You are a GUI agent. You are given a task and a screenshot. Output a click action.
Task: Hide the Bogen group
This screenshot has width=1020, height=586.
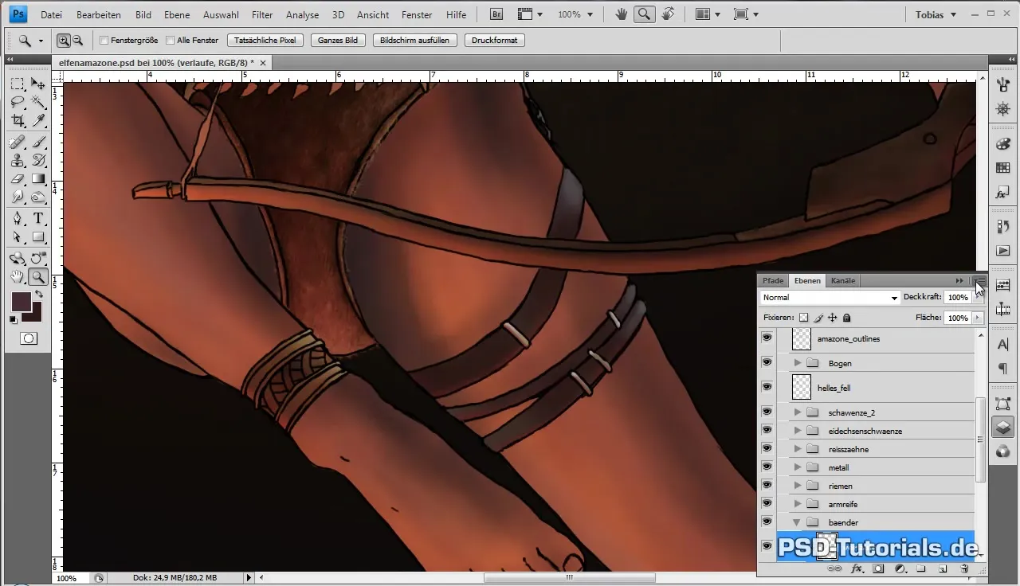click(767, 363)
